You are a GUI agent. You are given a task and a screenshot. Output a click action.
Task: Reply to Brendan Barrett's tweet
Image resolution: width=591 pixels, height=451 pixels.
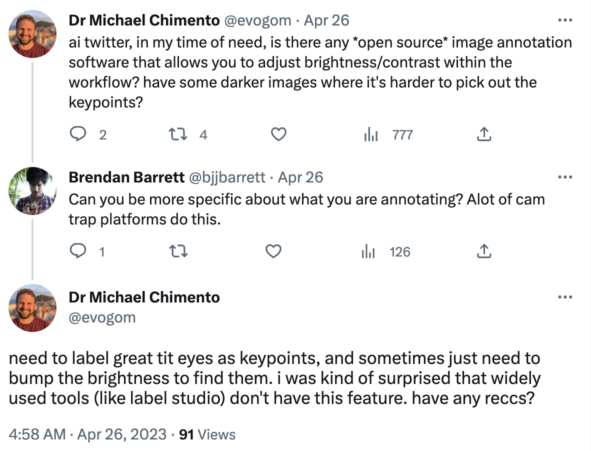coord(77,251)
